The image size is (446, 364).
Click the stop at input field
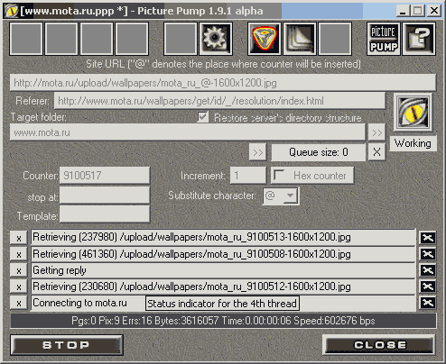[105, 196]
